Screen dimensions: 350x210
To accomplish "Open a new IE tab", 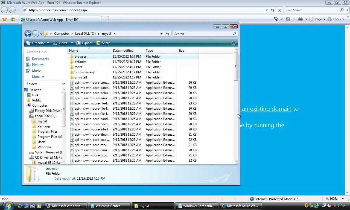I will [x=105, y=19].
